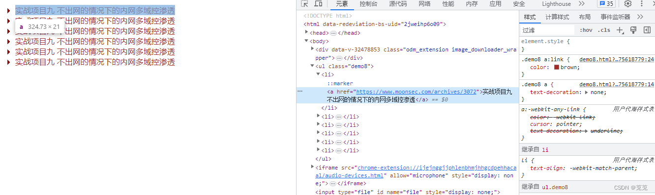Select the 计算样式 sidebar tab
Viewport: 655px width, 195px height.
pos(557,17)
